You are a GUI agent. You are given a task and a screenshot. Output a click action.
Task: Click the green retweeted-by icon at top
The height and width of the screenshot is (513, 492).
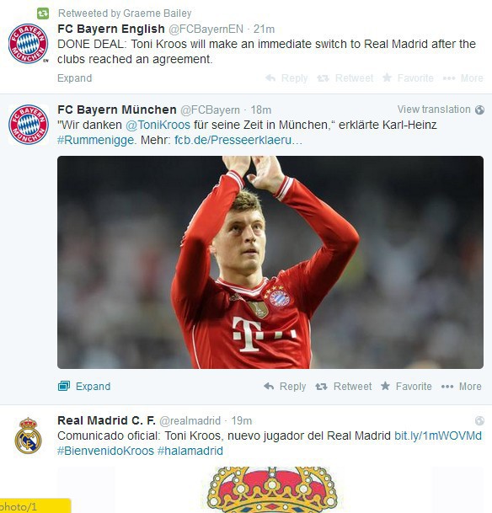(43, 13)
